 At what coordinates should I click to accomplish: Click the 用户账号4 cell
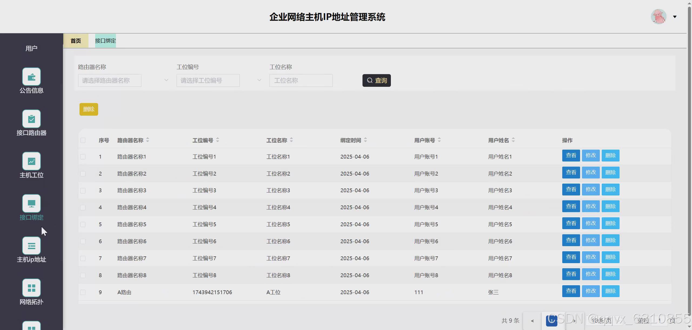coord(426,208)
